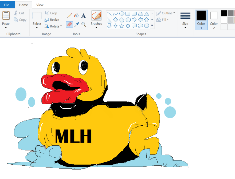Open the Rotate dropdown menu
The width and height of the screenshot is (235, 179).
[x=61, y=26]
